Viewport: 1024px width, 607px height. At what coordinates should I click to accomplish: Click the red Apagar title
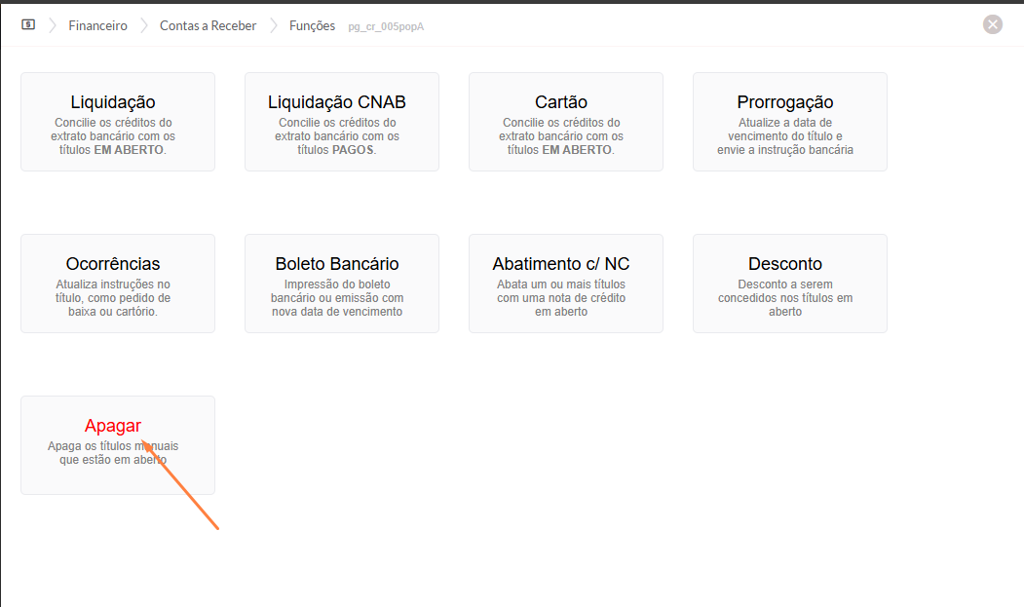pos(113,426)
